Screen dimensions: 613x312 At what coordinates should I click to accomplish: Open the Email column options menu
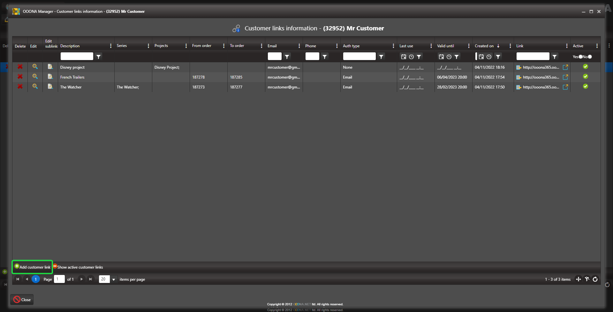coord(299,46)
